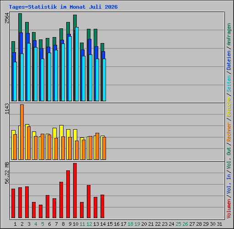
Task: Click the Rechner legend label
Action: tap(229, 132)
